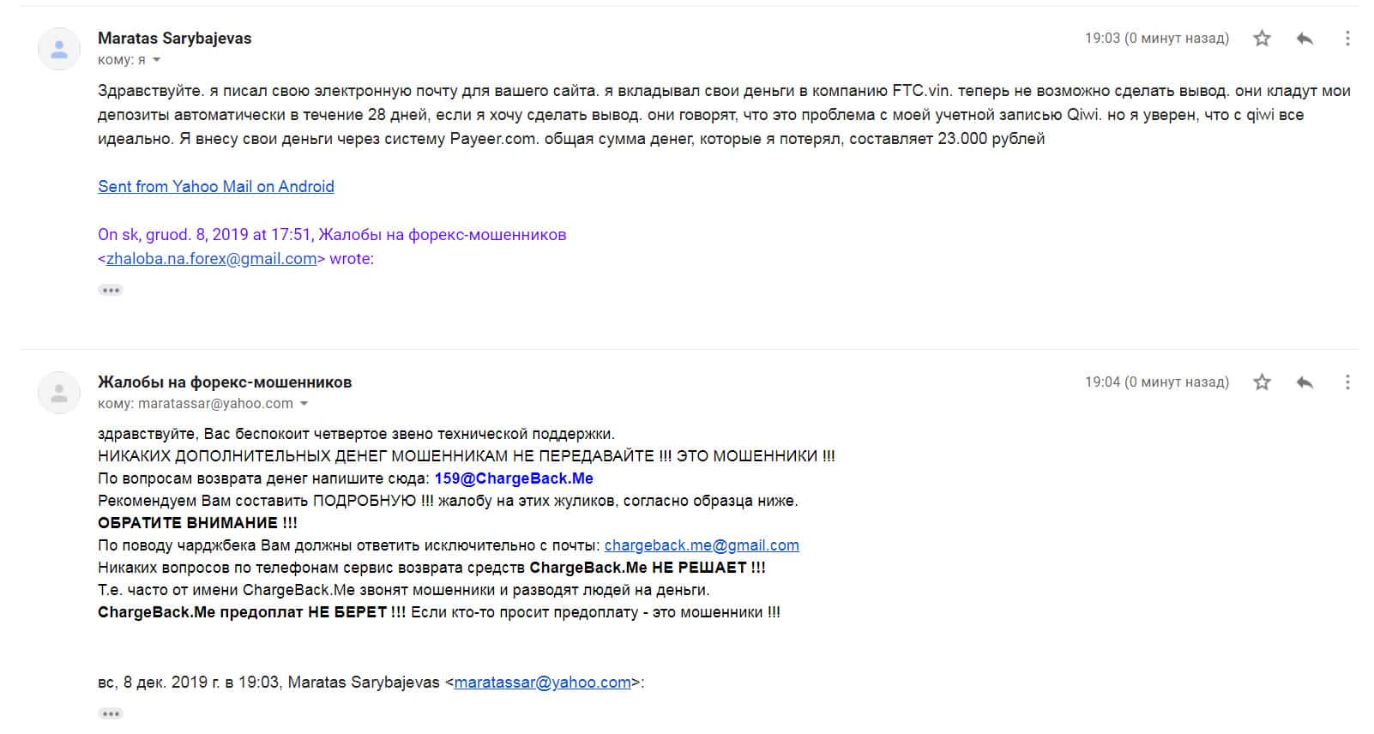The height and width of the screenshot is (734, 1374).
Task: Click the Жалобы на форекс-мошенников sender avatar
Action: [x=59, y=393]
